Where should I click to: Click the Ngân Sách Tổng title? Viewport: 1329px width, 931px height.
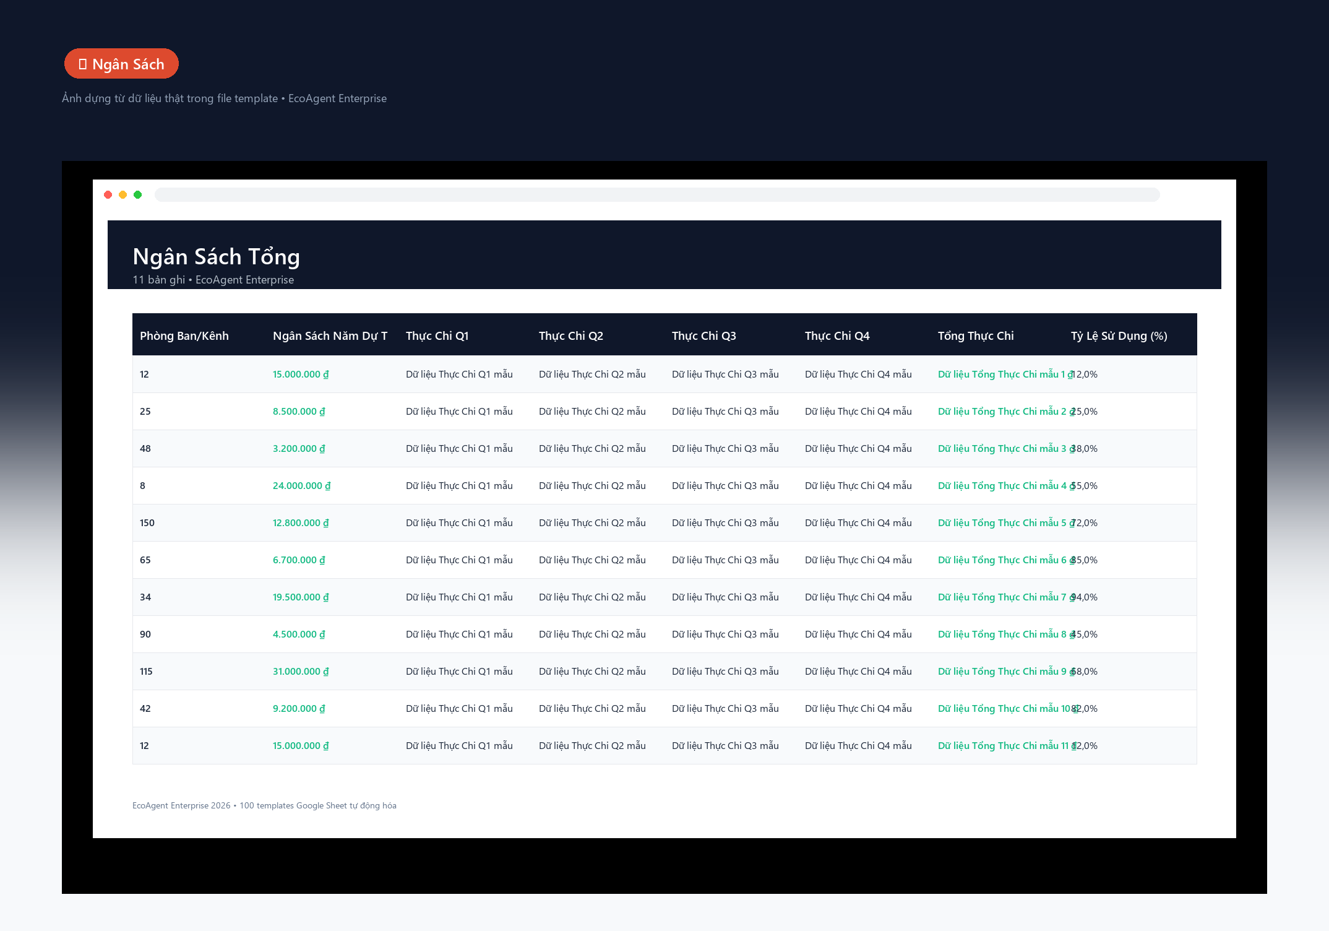pyautogui.click(x=217, y=256)
